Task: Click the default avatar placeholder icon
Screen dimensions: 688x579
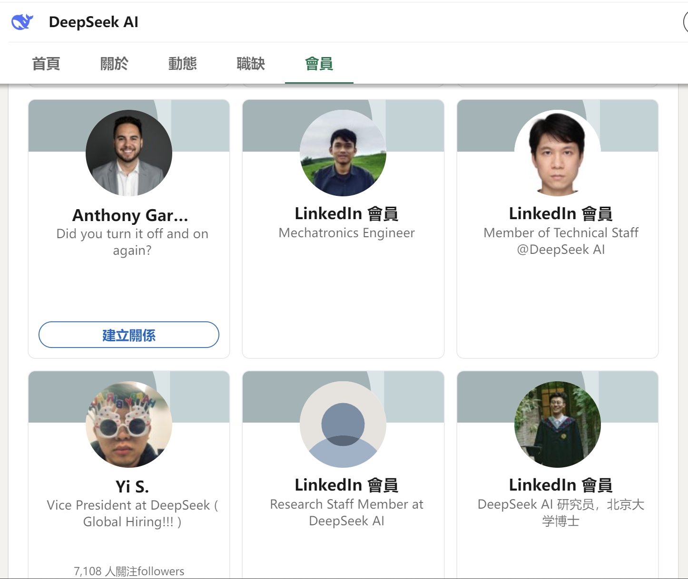Action: (343, 425)
